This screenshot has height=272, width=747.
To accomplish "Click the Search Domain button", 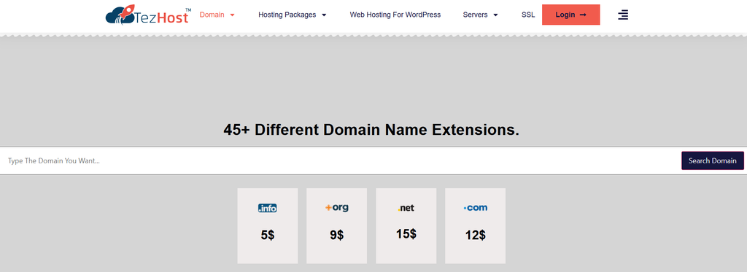I will 713,160.
